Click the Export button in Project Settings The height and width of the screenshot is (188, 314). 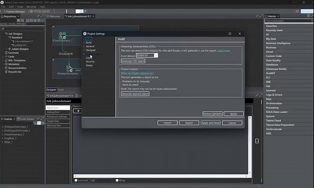click(x=189, y=123)
